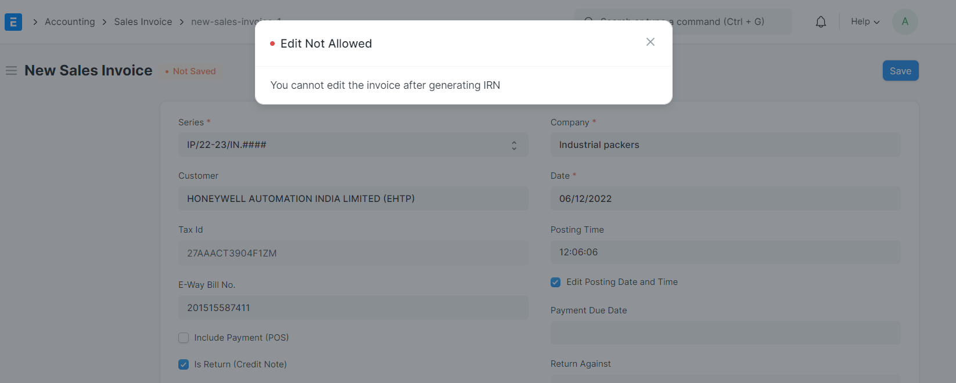Open the notifications bell icon
The image size is (956, 383).
(x=821, y=22)
